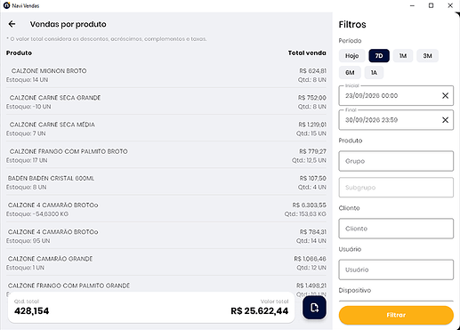Select the 1M period chip
Image resolution: width=460 pixels, height=330 pixels.
(403, 56)
